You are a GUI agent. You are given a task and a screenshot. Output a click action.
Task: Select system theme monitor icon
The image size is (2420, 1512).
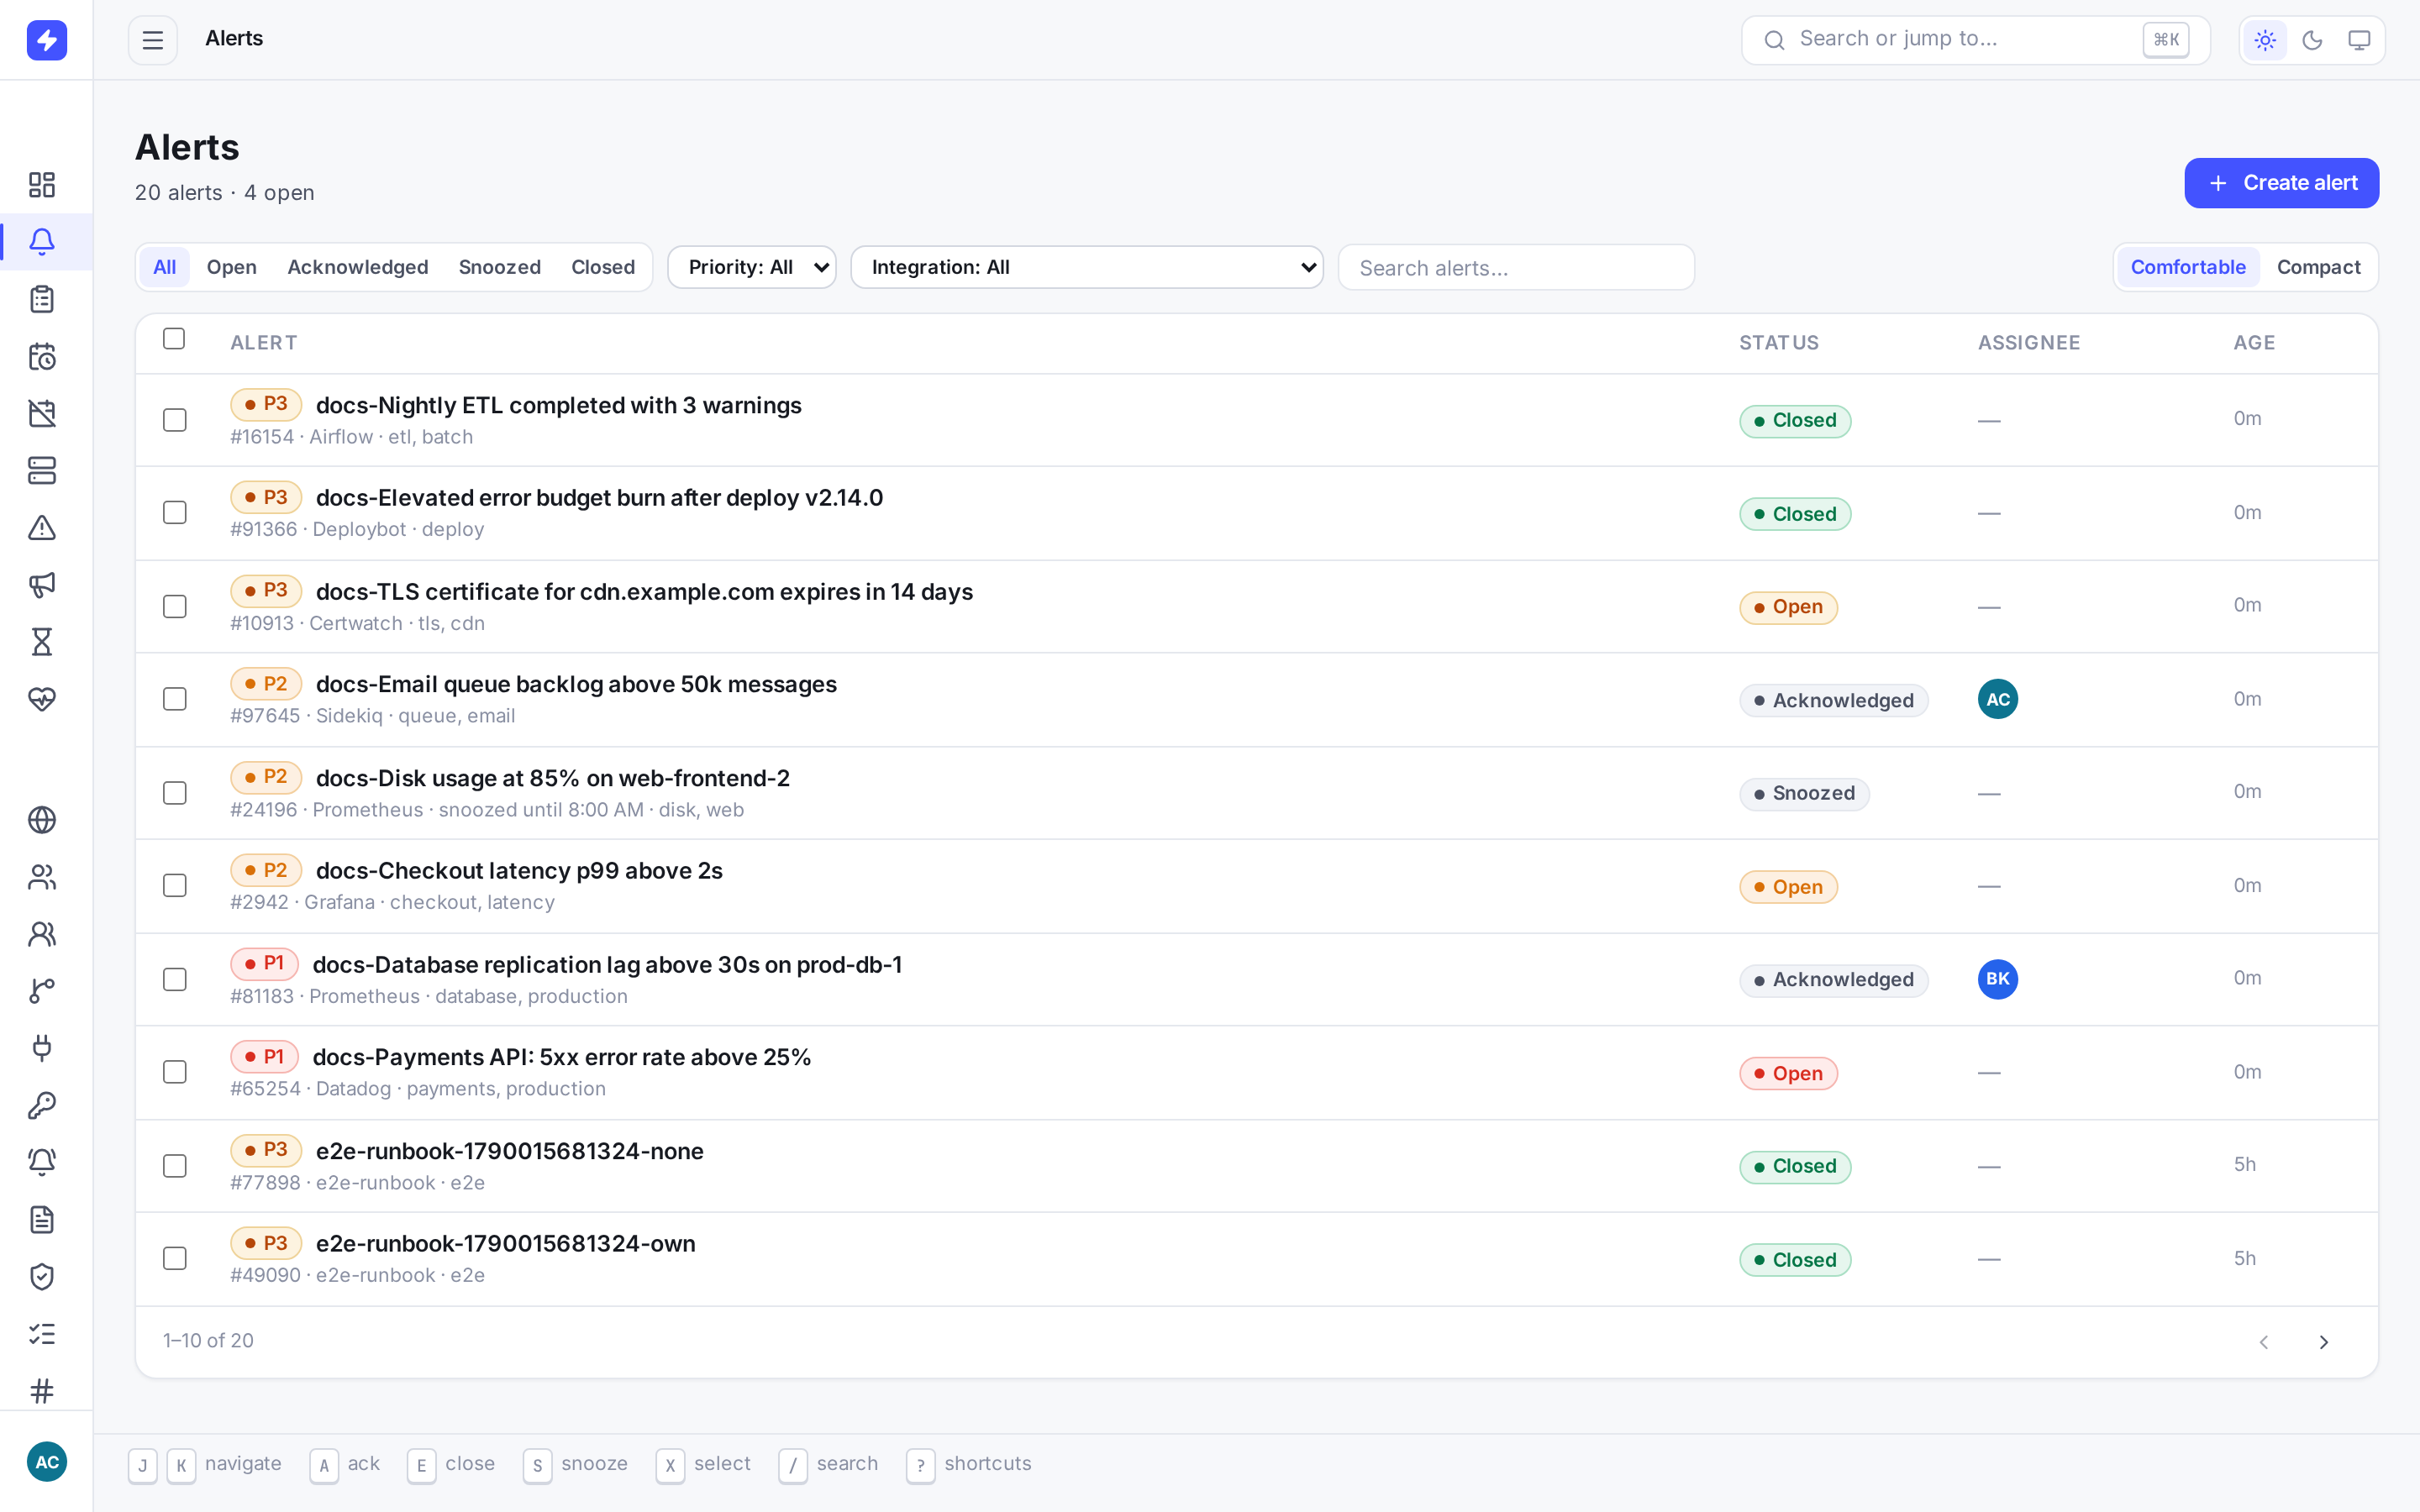coord(2359,40)
